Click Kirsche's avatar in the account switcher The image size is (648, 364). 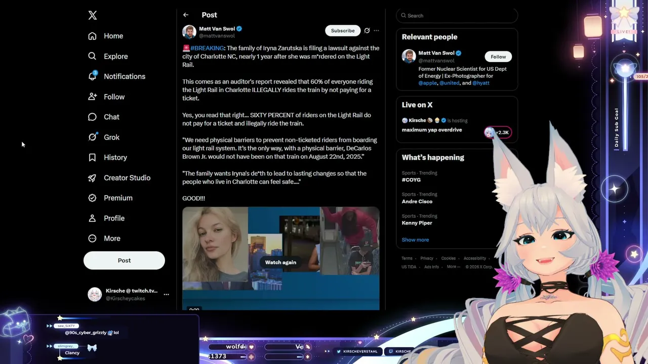95,294
